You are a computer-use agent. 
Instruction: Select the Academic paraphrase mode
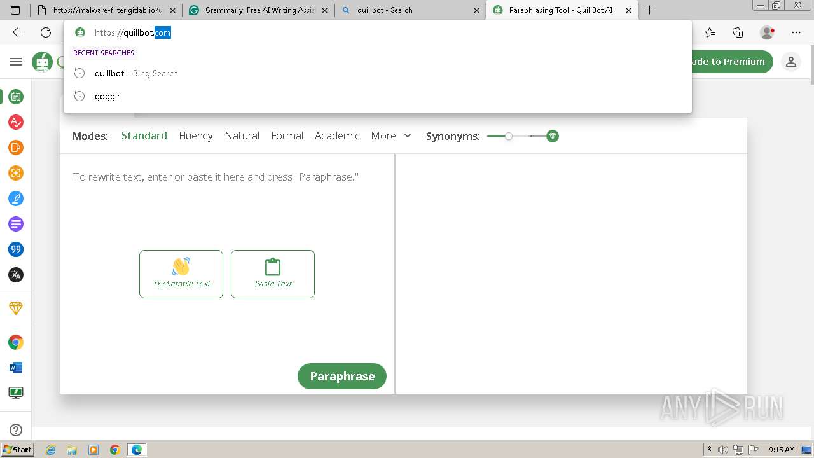(337, 135)
